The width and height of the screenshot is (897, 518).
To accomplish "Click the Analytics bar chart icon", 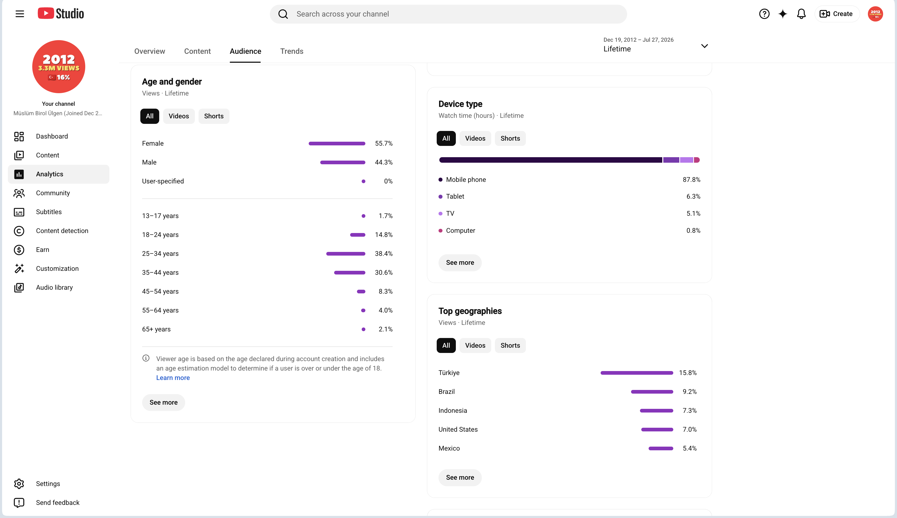I will pyautogui.click(x=19, y=174).
